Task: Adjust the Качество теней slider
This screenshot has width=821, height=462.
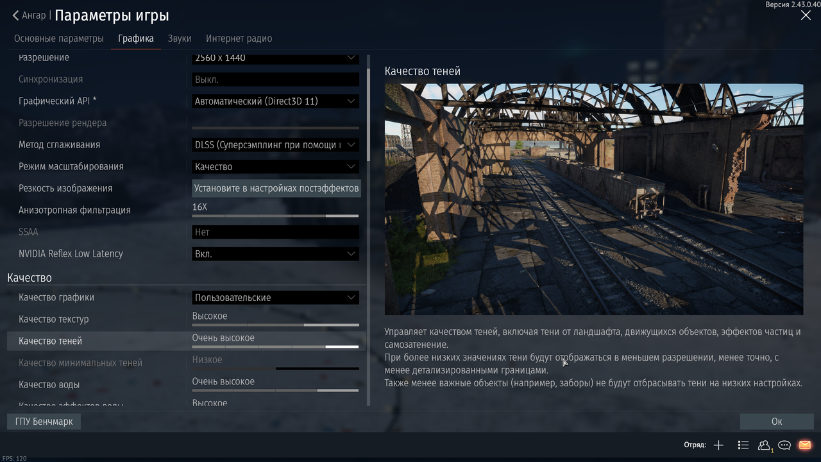Action: click(276, 346)
